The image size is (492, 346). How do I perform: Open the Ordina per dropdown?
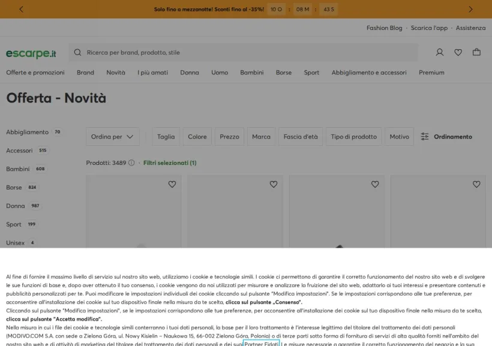pos(113,137)
